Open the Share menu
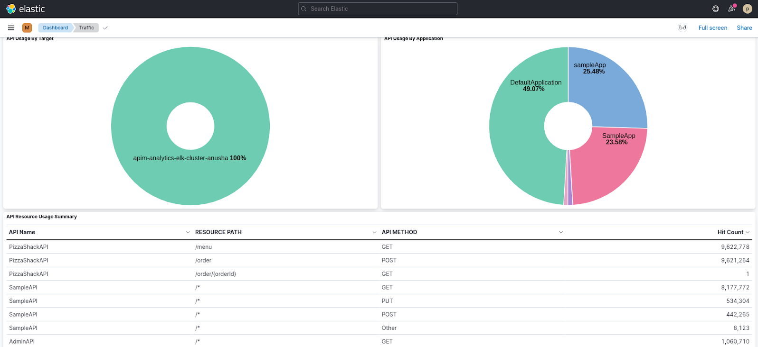This screenshot has width=758, height=347. click(744, 28)
